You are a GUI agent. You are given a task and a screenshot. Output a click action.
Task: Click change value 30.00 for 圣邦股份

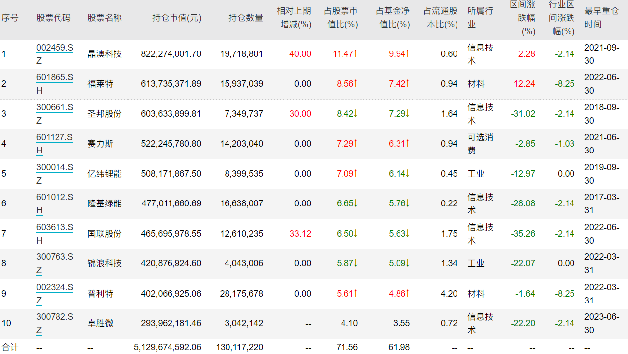tap(300, 114)
